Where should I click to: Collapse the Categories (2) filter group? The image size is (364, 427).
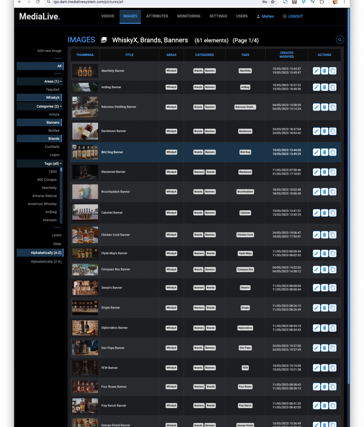(40, 106)
